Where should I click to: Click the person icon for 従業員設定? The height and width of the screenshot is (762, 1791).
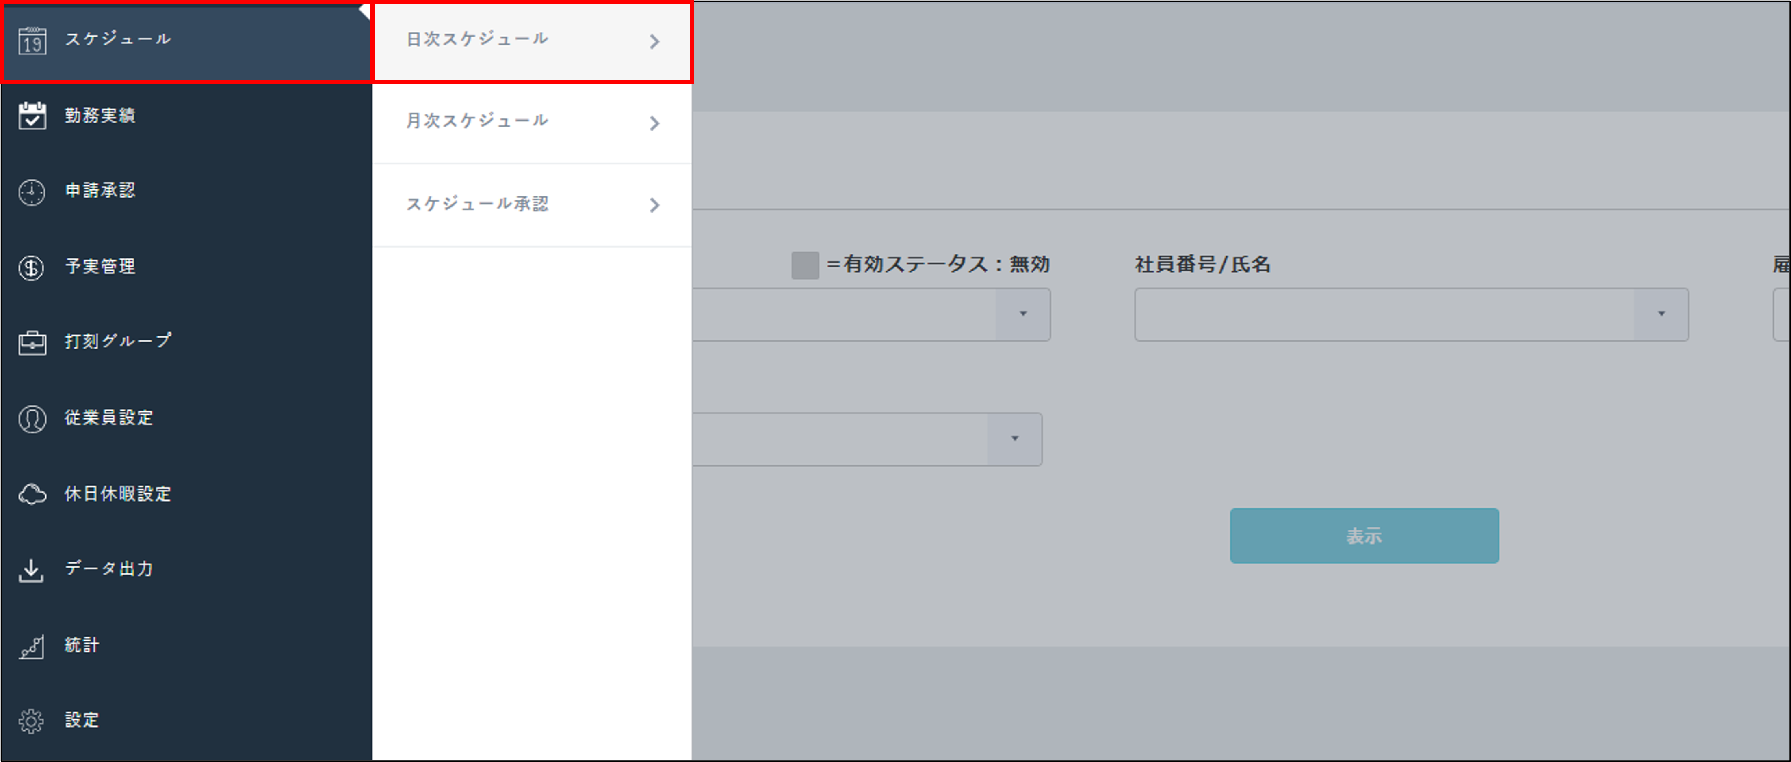pos(32,418)
